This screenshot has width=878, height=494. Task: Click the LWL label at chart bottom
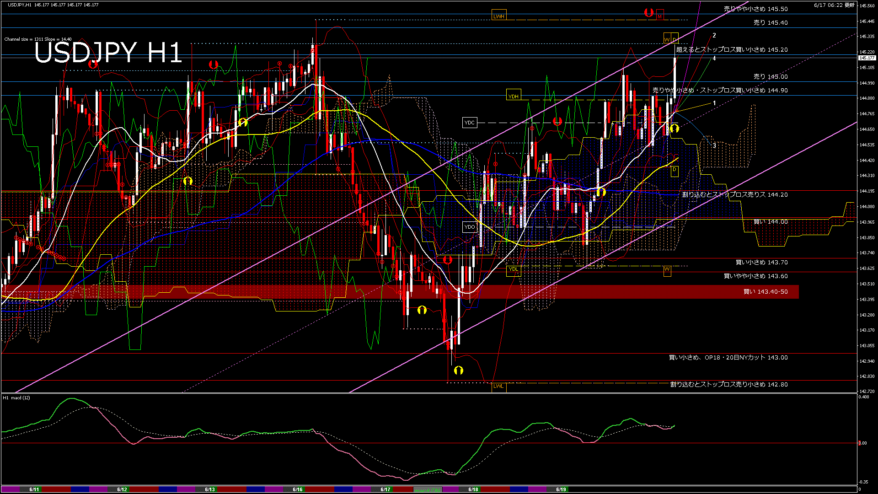498,386
